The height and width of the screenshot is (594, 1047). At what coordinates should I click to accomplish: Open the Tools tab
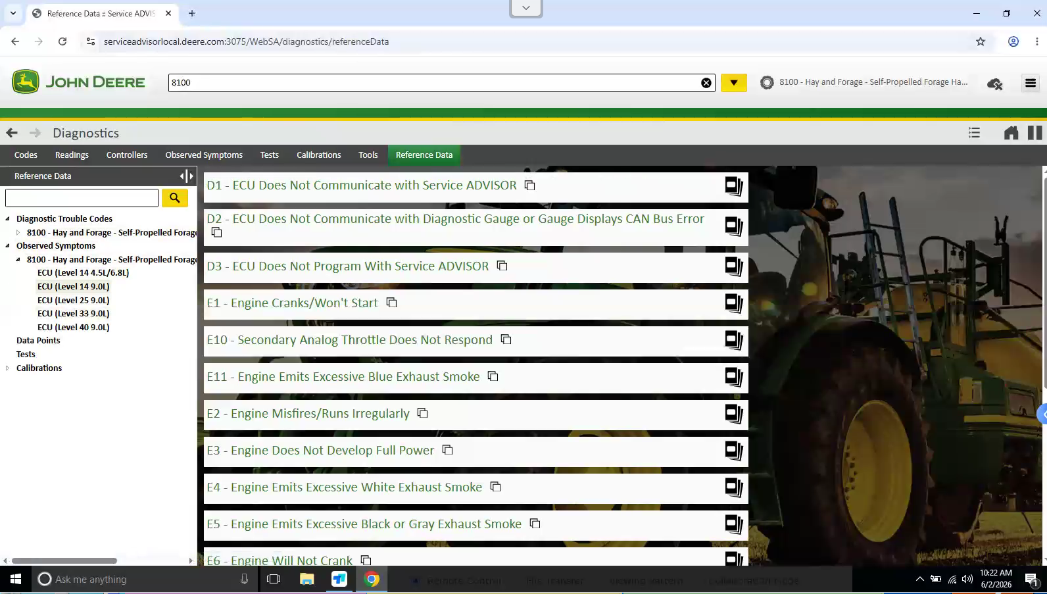pos(368,155)
